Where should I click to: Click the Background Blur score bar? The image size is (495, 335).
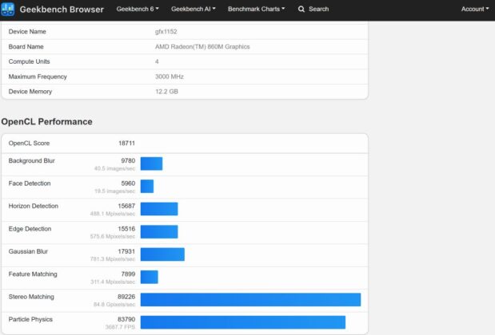(151, 164)
